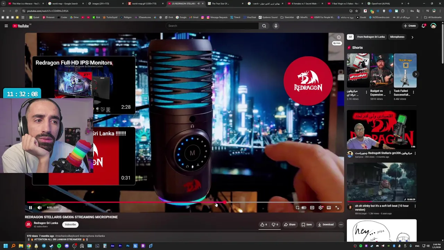Dislike the video with thumbs down
444x250 pixels.
tap(275, 225)
